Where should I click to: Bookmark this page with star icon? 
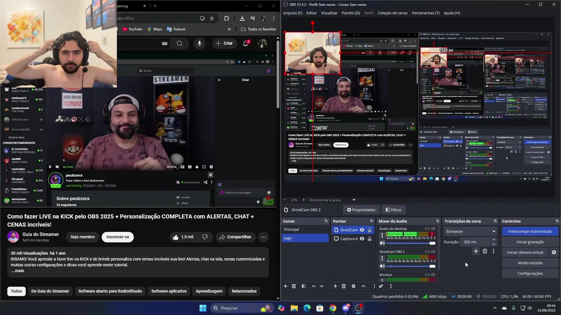click(x=212, y=18)
